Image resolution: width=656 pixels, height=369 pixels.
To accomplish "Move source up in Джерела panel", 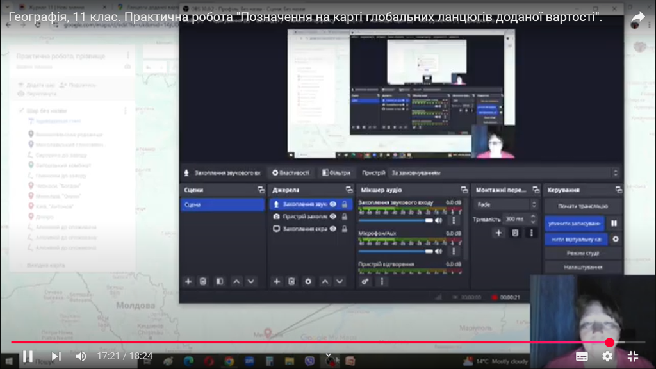I will tap(325, 282).
